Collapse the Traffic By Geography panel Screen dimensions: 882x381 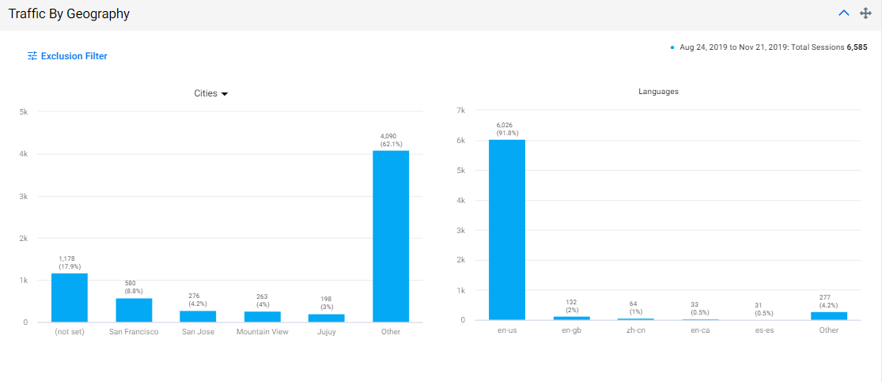pos(844,13)
